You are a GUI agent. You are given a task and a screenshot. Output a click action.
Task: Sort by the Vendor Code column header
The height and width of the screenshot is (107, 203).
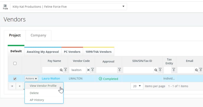[81, 61]
